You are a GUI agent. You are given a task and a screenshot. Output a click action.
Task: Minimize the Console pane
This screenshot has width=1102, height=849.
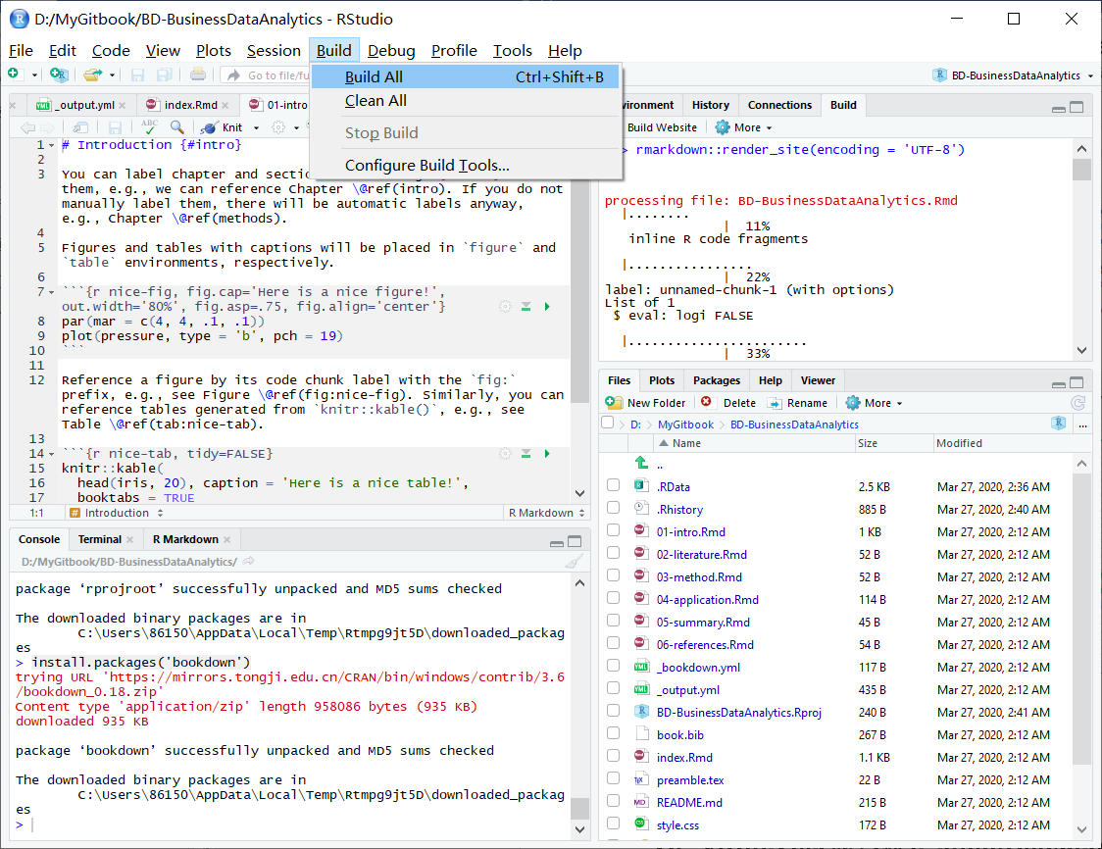[x=557, y=542]
